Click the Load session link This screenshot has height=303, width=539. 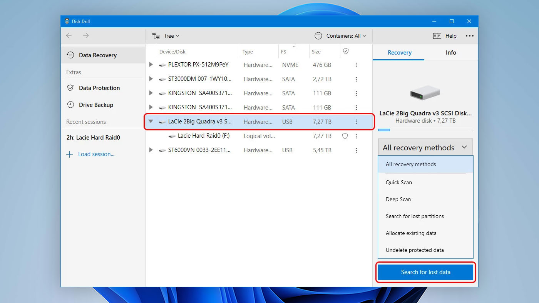(x=96, y=154)
